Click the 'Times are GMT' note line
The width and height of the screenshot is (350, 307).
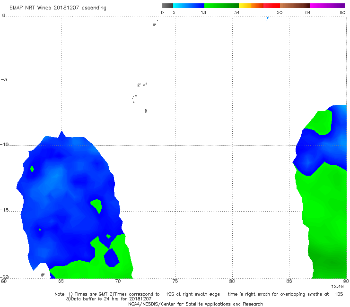[199, 294]
